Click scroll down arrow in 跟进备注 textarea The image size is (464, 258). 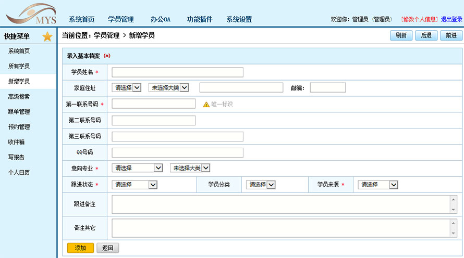454,209
